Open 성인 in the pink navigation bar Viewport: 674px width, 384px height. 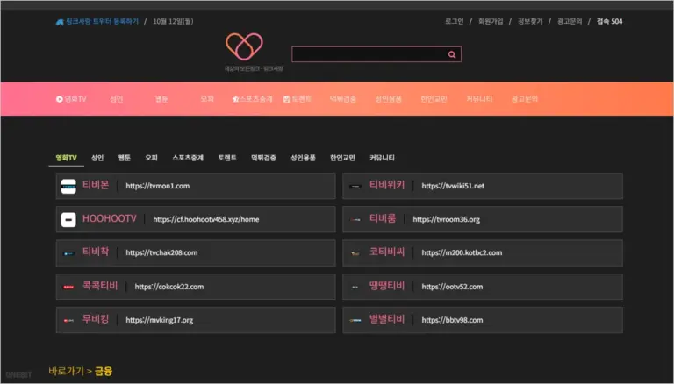(117, 99)
